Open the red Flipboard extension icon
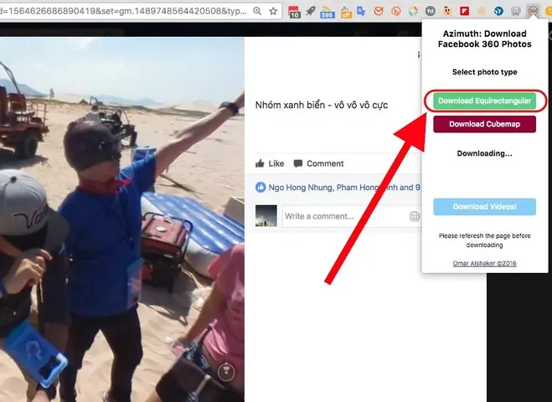This screenshot has width=552, height=402. click(x=465, y=11)
